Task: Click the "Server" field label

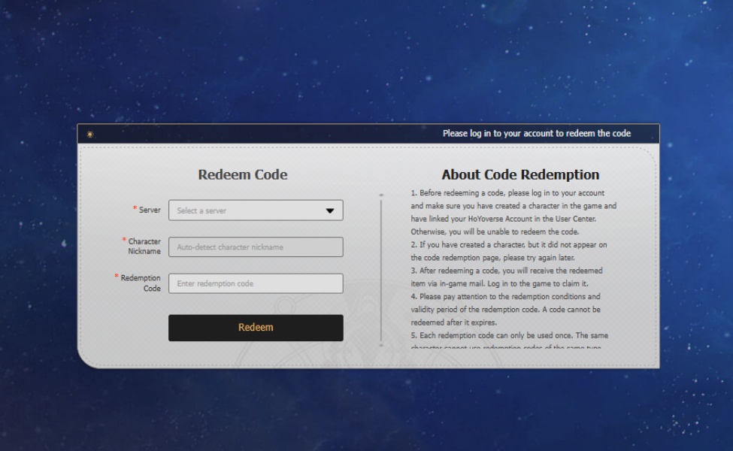Action: 150,210
